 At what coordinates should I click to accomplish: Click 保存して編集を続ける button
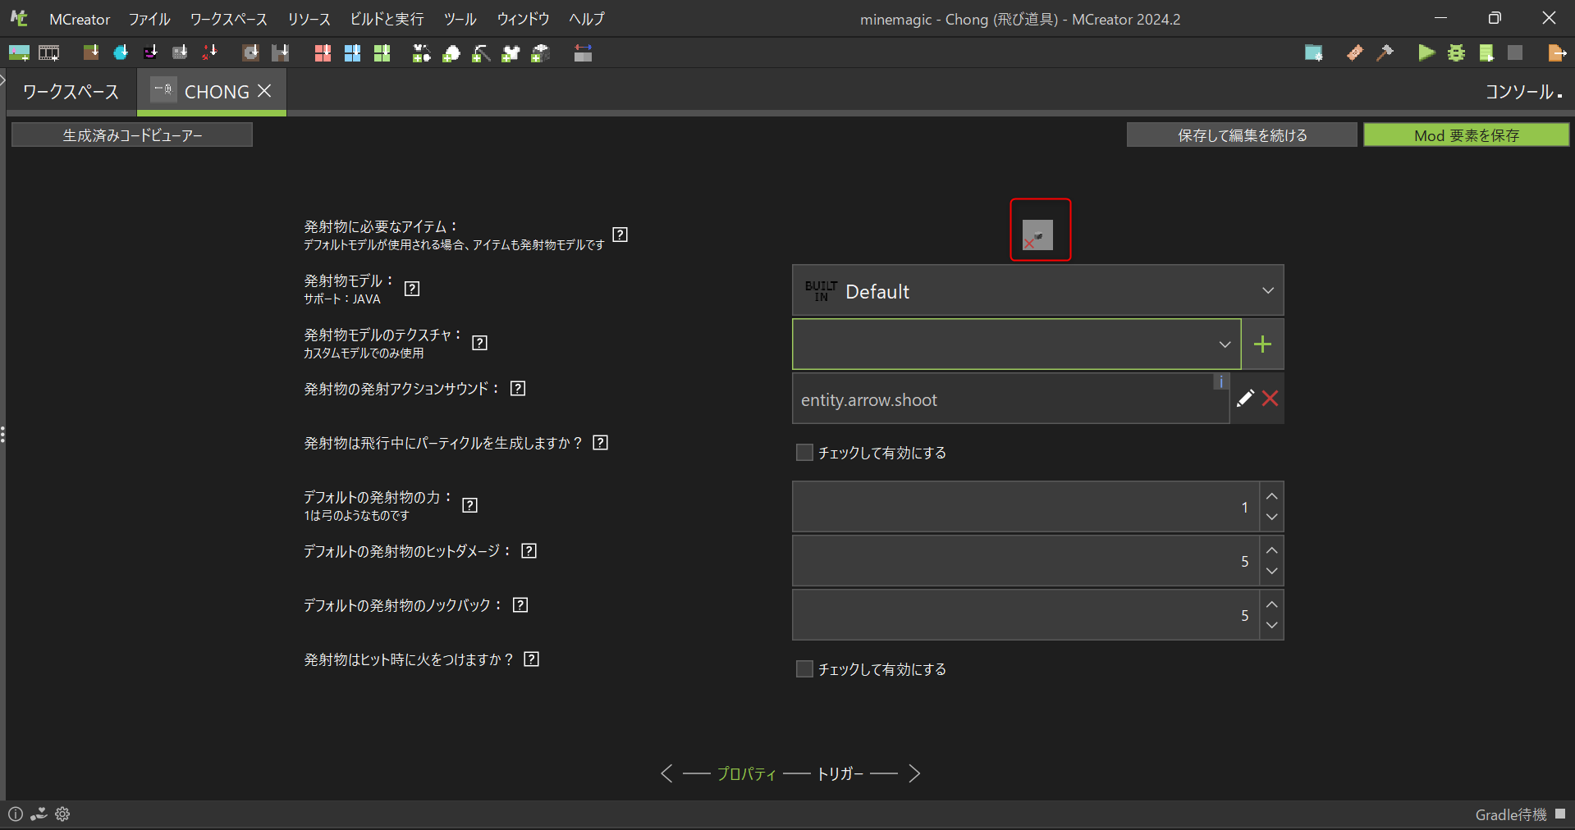point(1242,135)
